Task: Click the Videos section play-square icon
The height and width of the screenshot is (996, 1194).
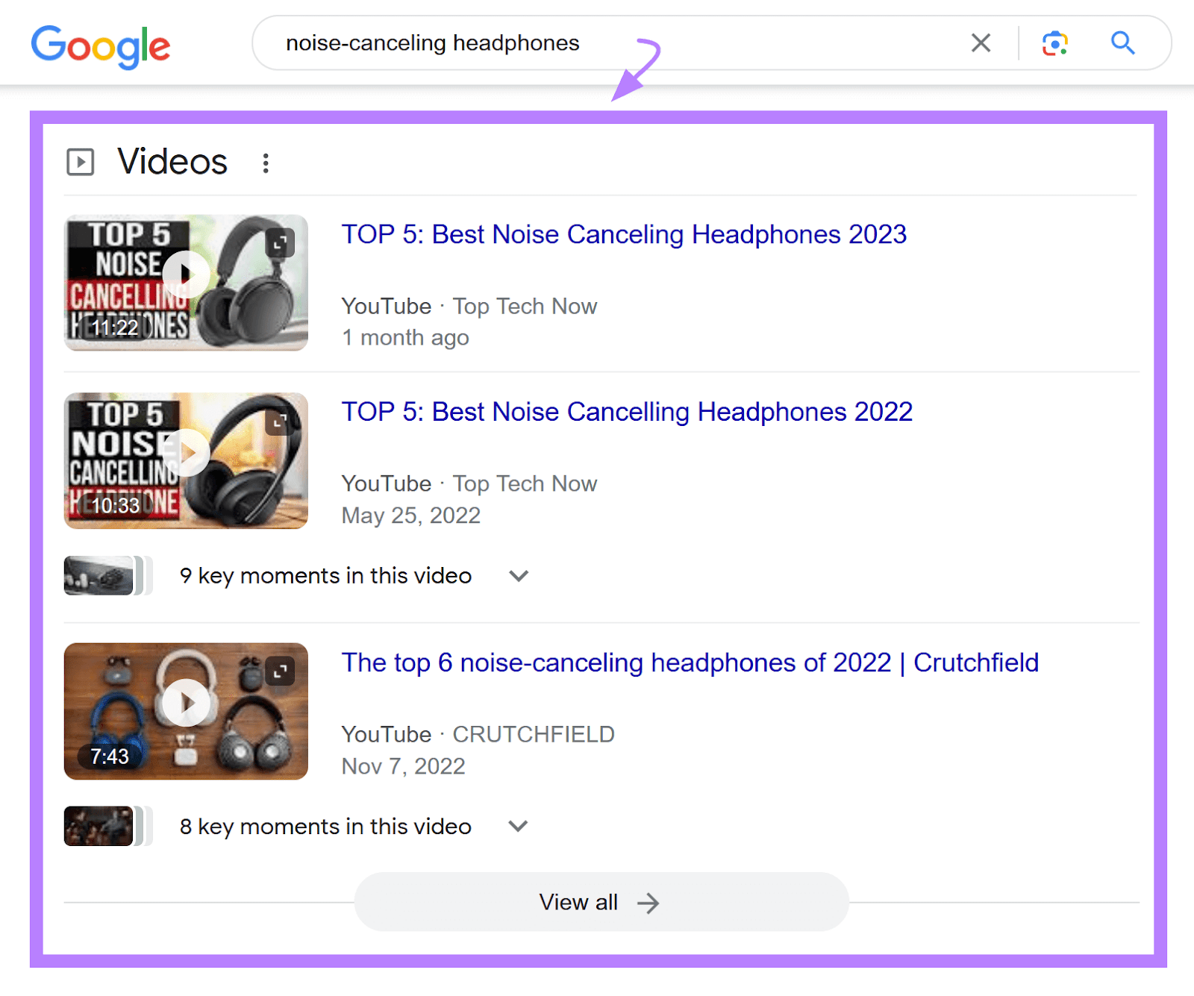Action: pos(80,162)
